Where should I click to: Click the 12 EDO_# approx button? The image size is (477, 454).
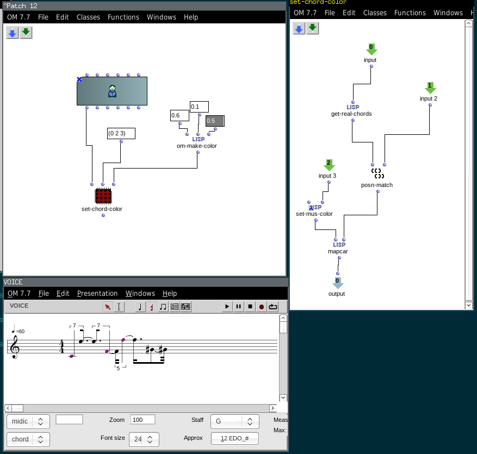point(235,439)
